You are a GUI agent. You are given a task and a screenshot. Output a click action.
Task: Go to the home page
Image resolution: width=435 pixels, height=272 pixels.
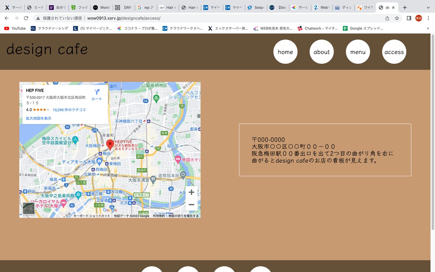[286, 52]
